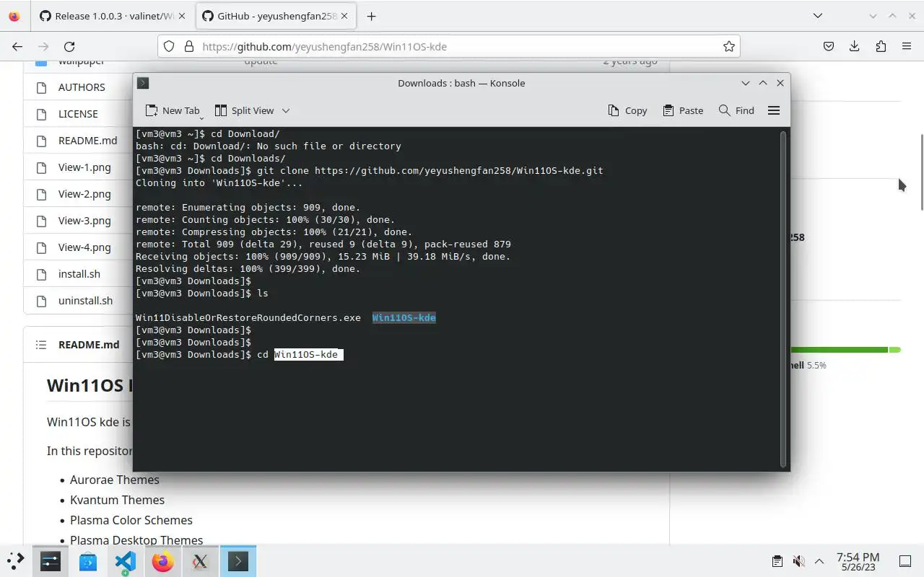Open Save to Pocket in Firefox
This screenshot has width=924, height=577.
coord(829,46)
